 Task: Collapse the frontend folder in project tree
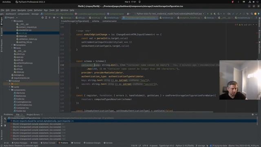coord(7,81)
